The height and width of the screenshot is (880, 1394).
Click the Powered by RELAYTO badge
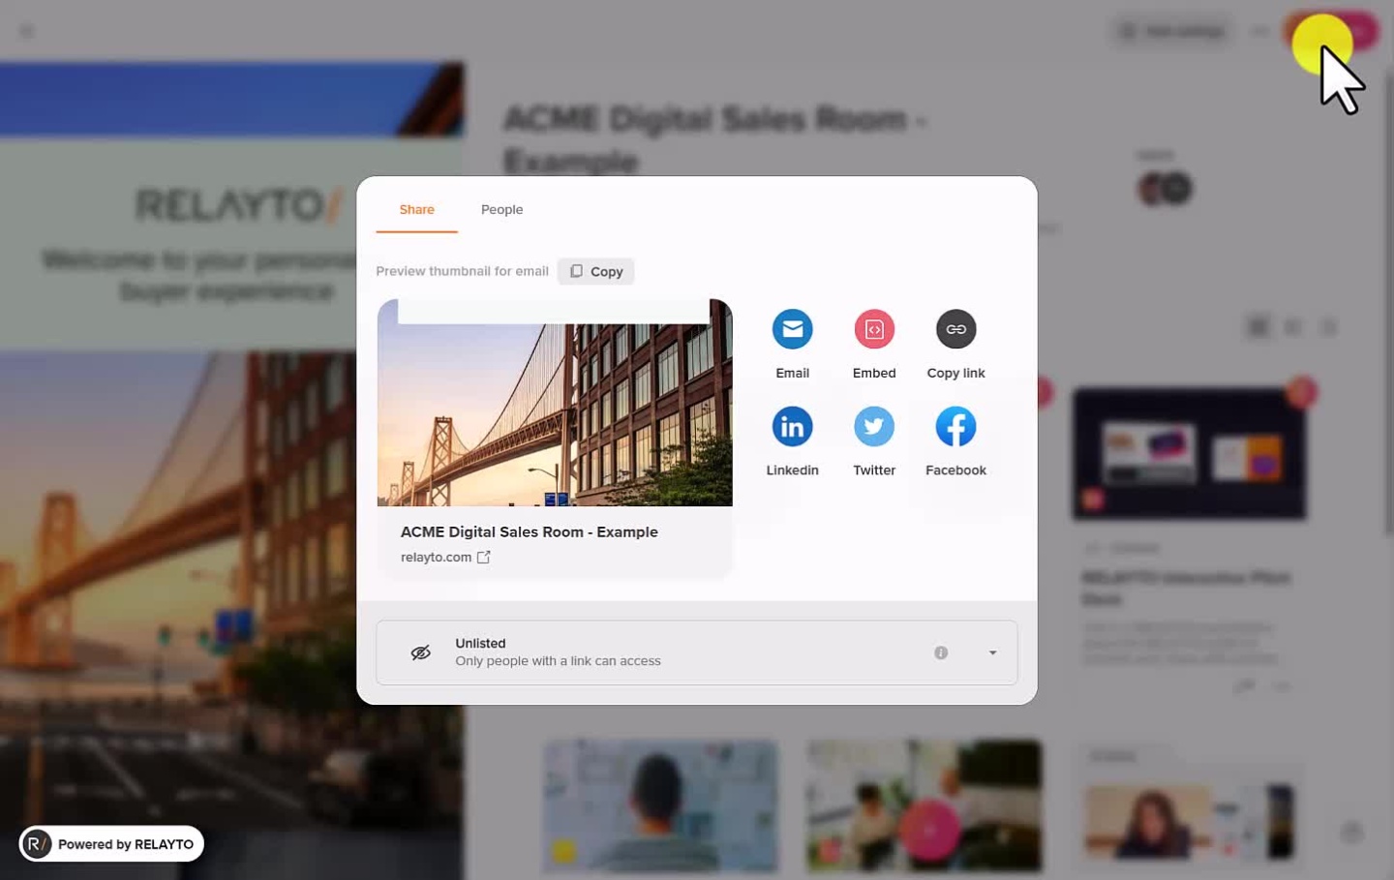pos(111,844)
